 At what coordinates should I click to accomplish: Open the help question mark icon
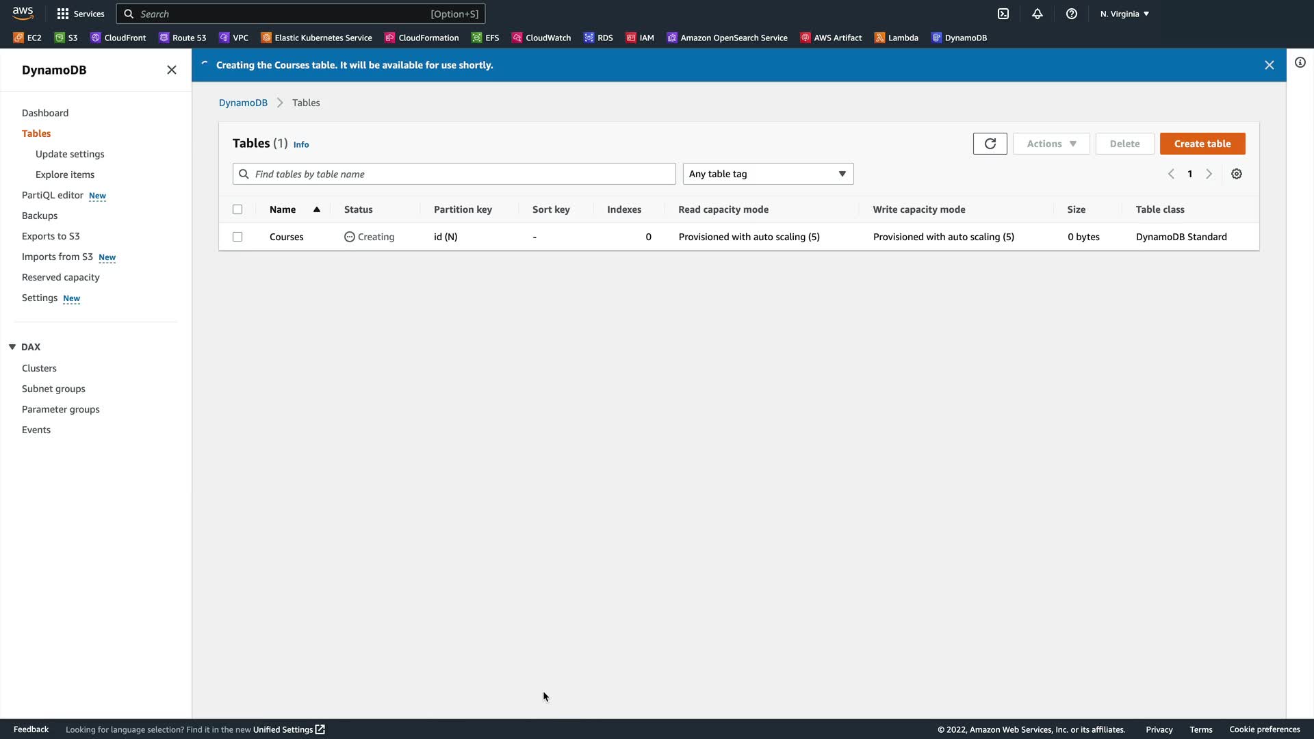[1072, 14]
